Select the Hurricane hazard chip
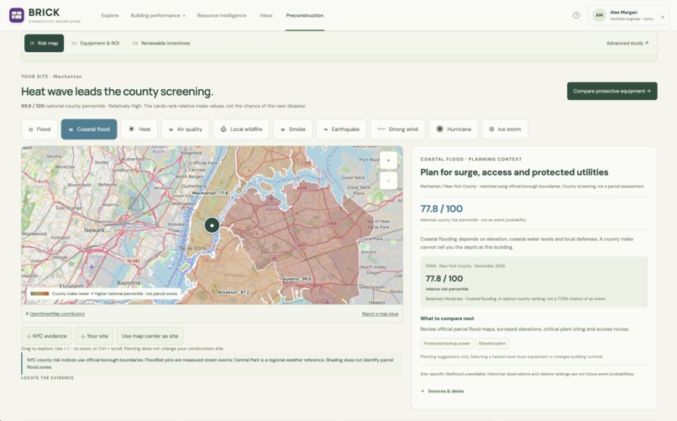This screenshot has height=421, width=677. 454,129
